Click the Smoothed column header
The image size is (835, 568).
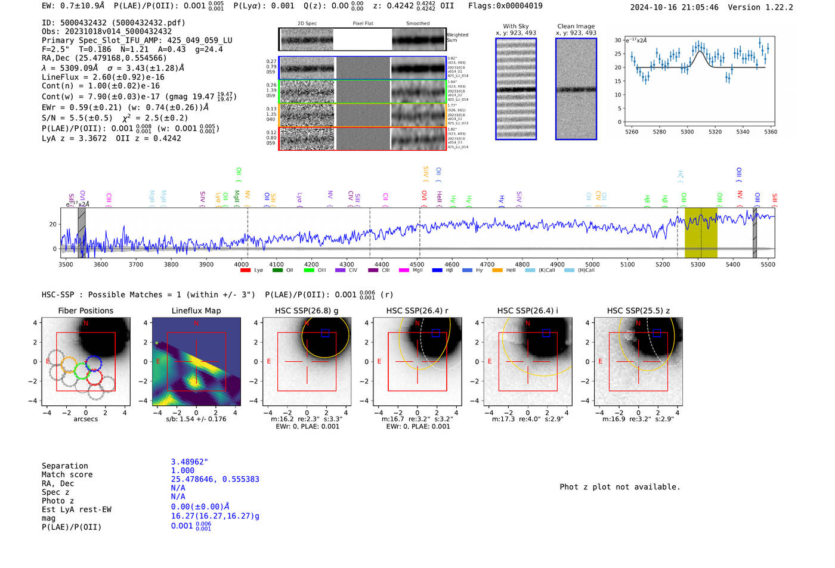[418, 24]
